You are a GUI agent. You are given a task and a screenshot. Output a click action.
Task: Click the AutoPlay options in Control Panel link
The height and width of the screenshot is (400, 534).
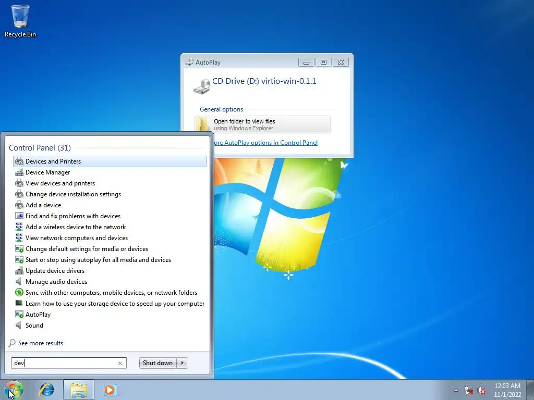pyautogui.click(x=265, y=143)
